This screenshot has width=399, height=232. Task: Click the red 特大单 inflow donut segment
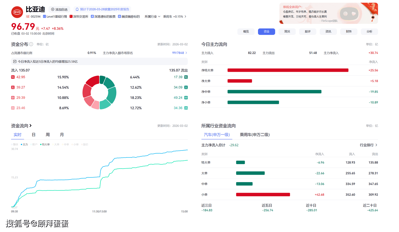pyautogui.click(x=92, y=81)
